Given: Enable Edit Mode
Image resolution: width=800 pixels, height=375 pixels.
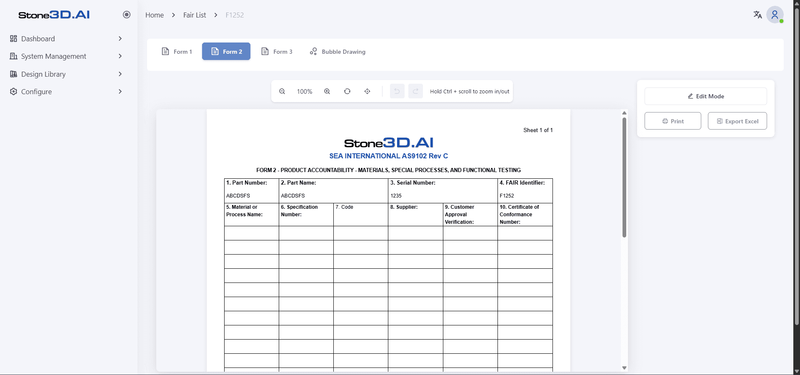Looking at the screenshot, I should (706, 96).
